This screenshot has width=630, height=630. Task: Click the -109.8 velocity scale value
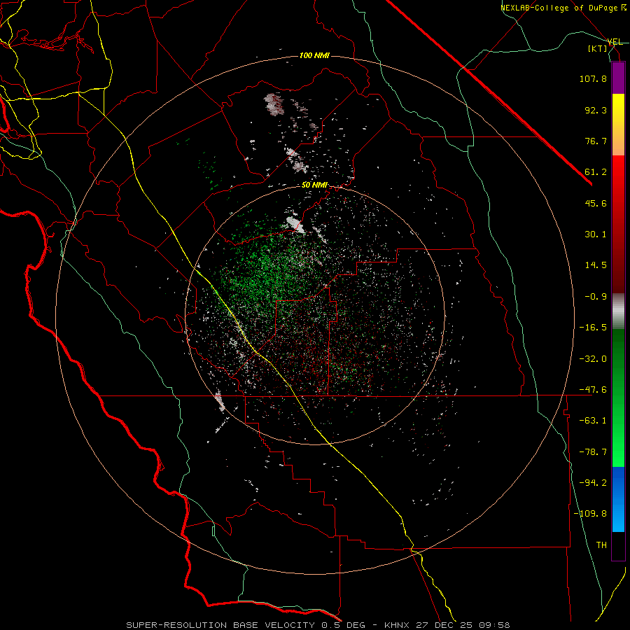(590, 514)
